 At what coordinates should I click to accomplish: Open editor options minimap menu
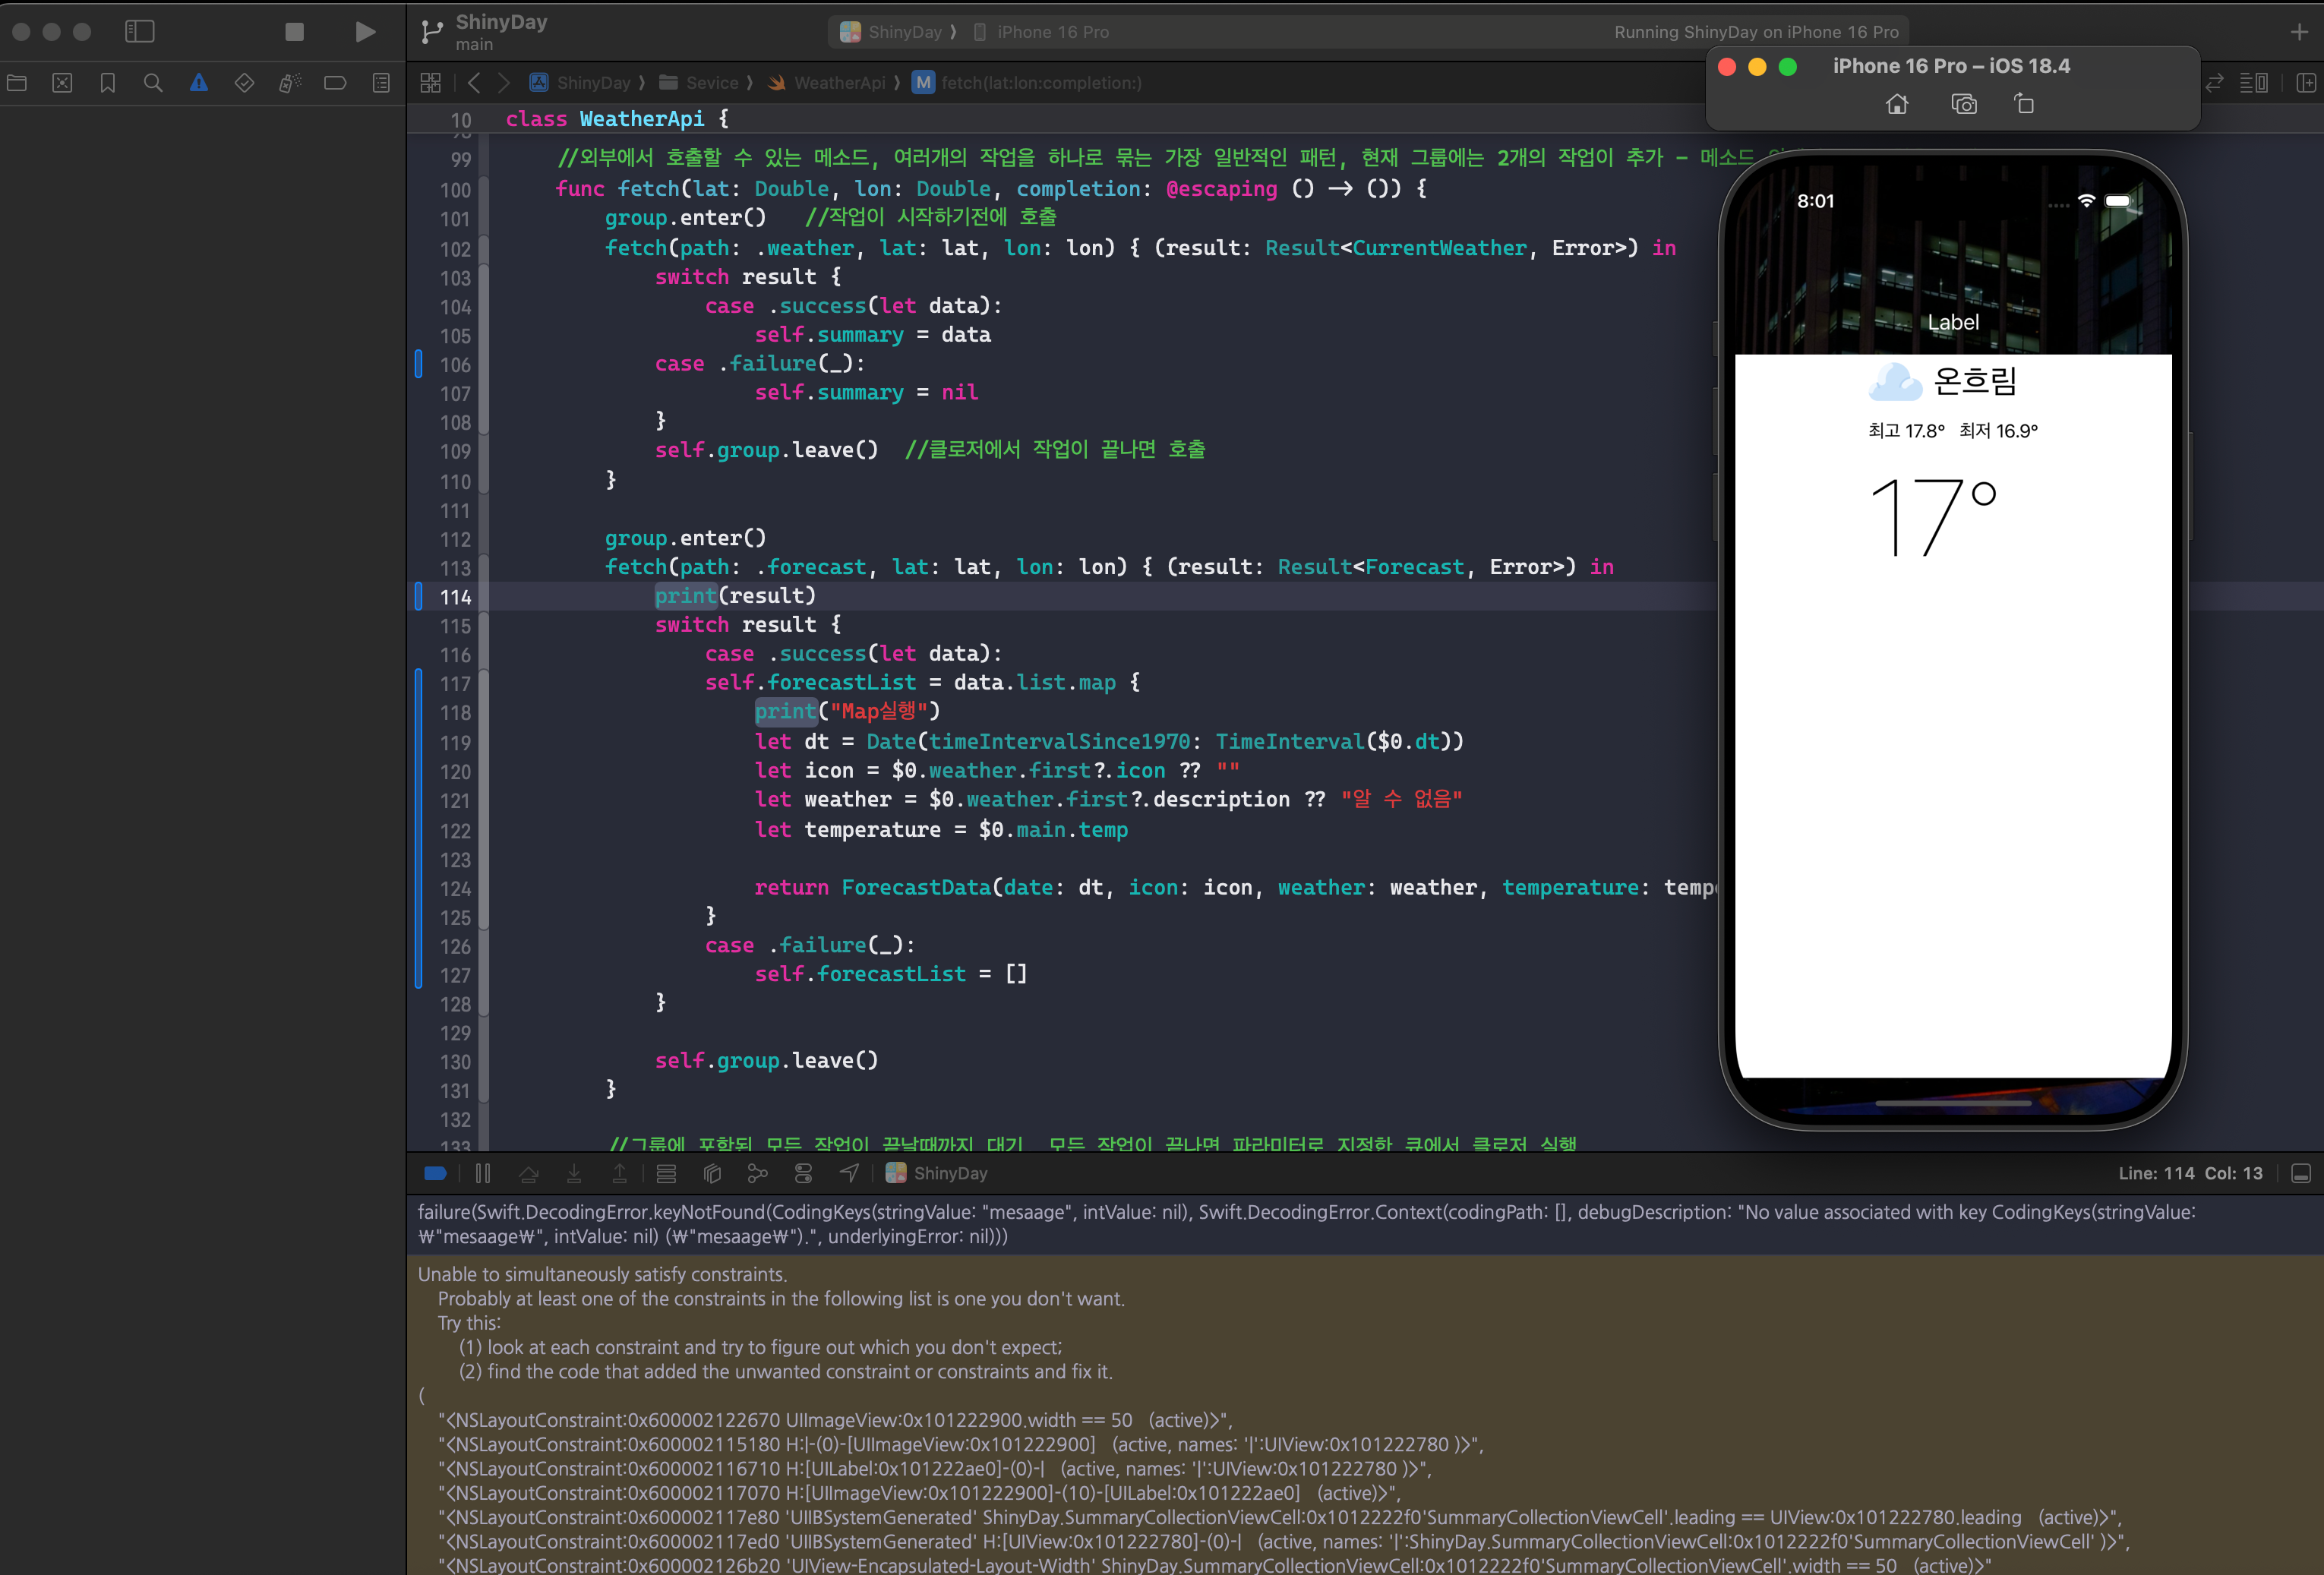coord(2254,83)
